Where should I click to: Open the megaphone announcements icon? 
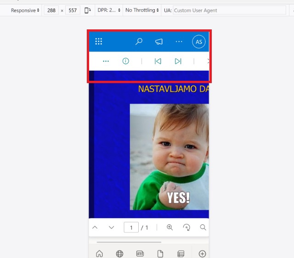tap(159, 41)
